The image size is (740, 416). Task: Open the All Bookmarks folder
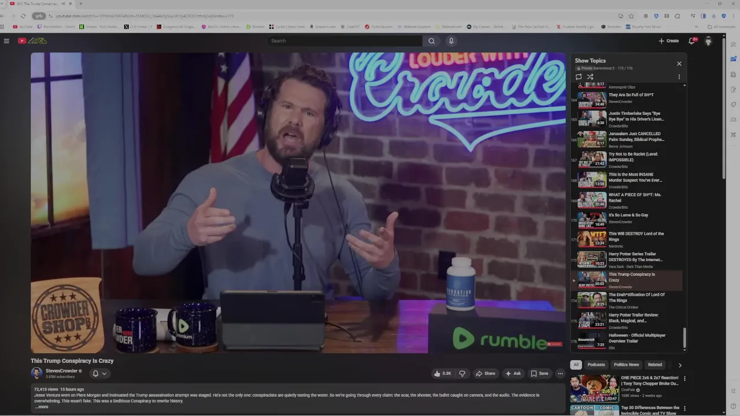(721, 27)
